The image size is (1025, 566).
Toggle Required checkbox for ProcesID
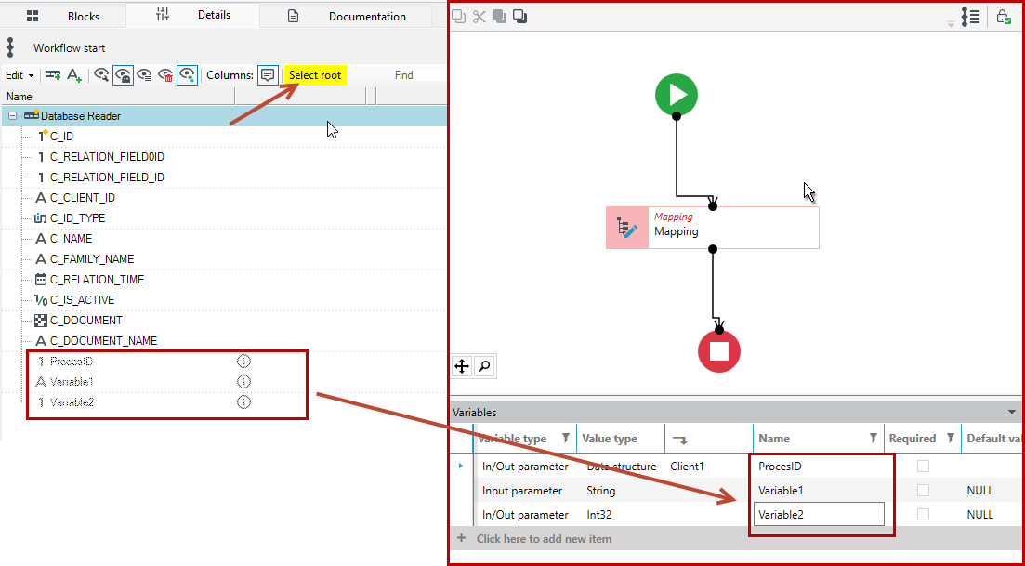click(x=923, y=467)
